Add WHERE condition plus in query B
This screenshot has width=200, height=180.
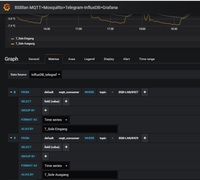click(145, 92)
